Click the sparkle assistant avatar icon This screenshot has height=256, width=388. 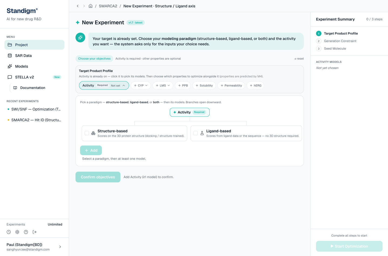(x=80, y=38)
